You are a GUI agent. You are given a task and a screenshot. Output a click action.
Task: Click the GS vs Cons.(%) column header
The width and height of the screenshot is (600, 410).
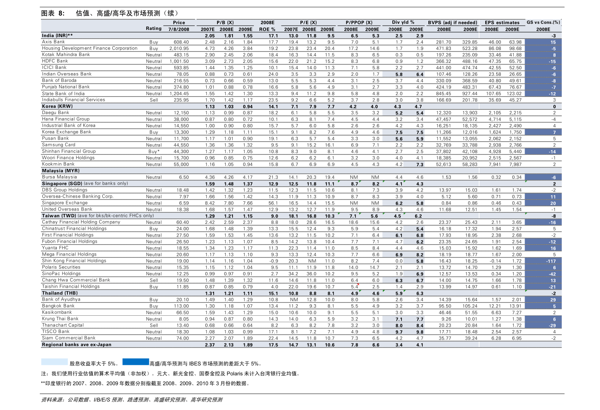[x=543, y=22]
